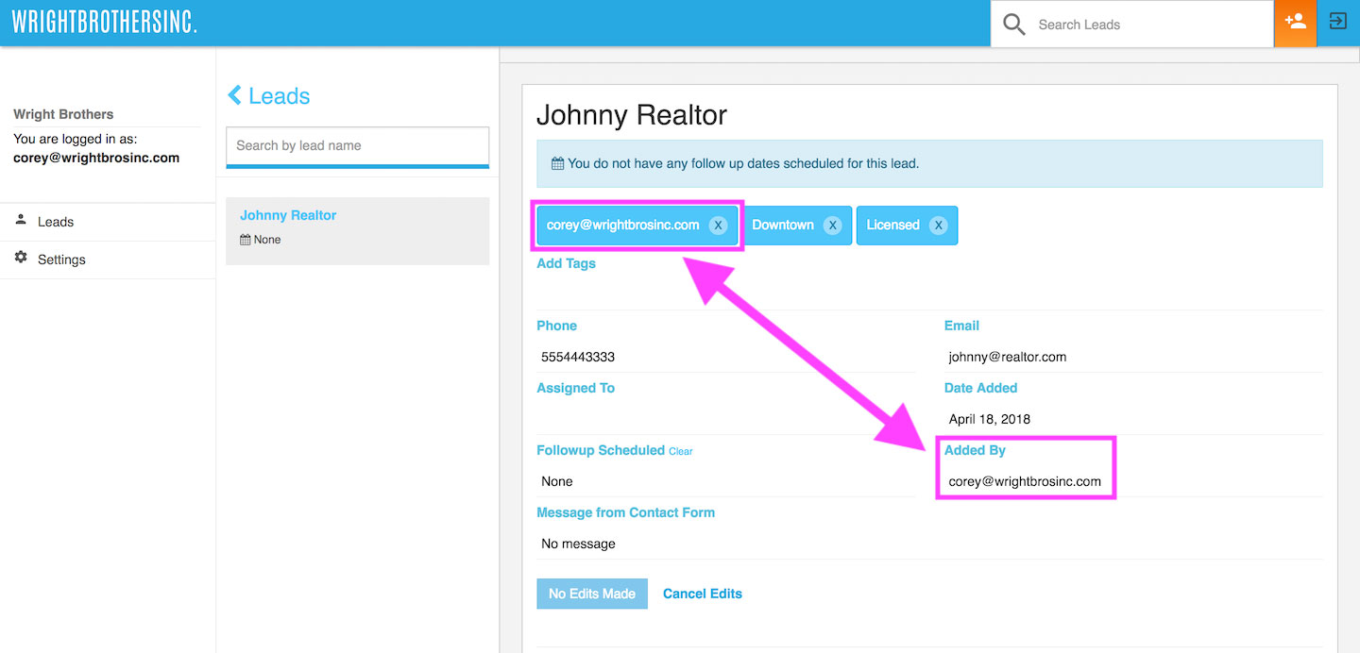Click the search magnifier icon

pyautogui.click(x=1014, y=25)
